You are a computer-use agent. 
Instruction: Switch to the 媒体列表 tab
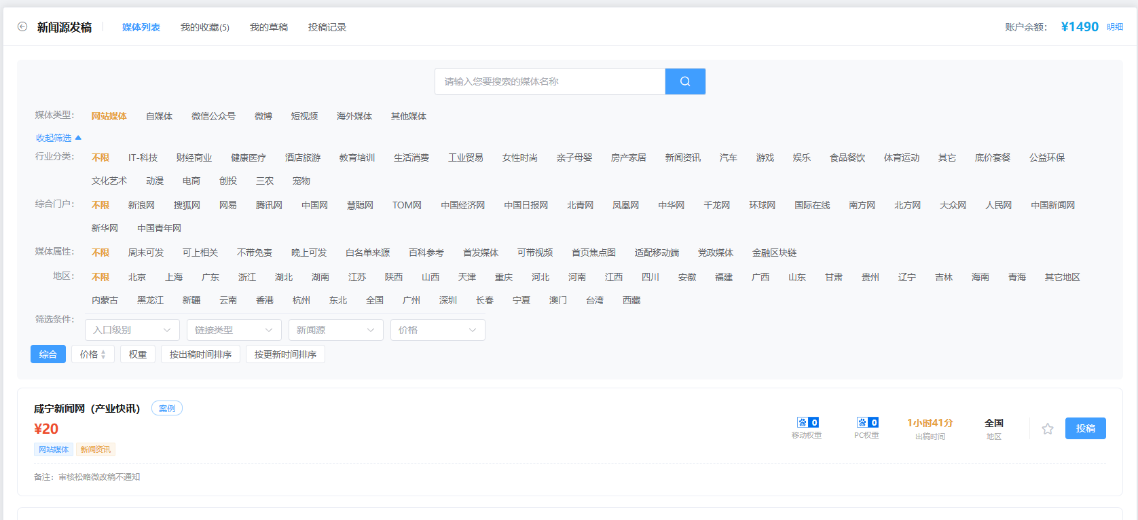(x=141, y=27)
